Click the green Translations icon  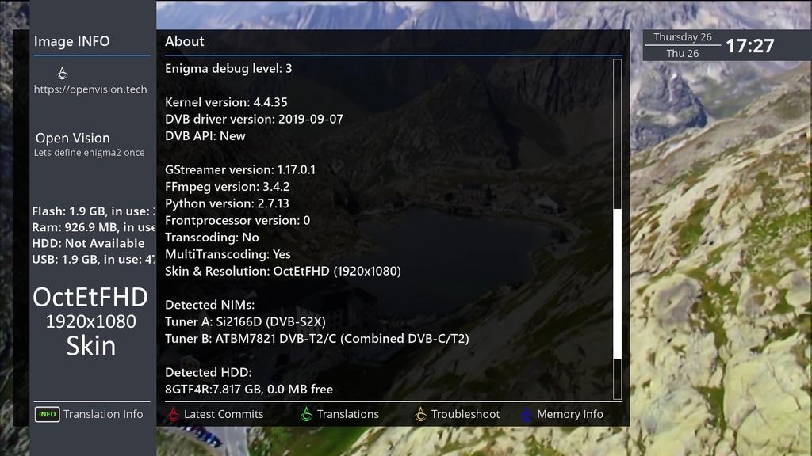pos(307,414)
